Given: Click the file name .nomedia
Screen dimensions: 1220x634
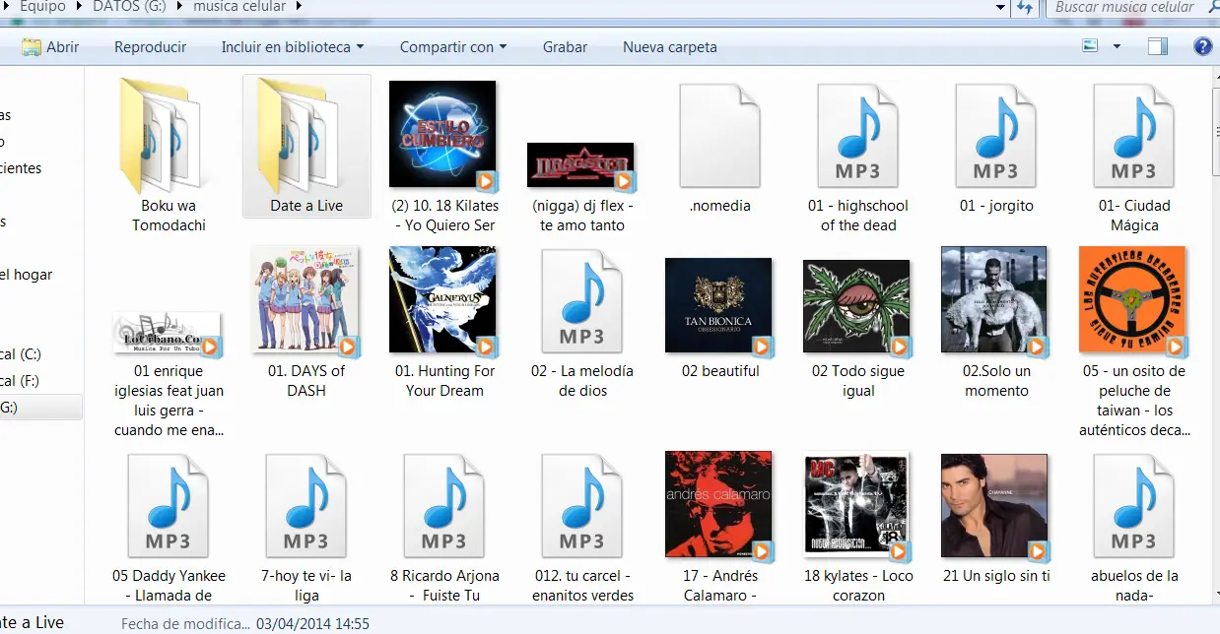Looking at the screenshot, I should point(719,206).
